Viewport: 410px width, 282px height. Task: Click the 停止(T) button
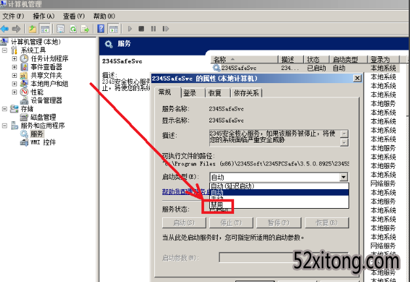coord(231,223)
